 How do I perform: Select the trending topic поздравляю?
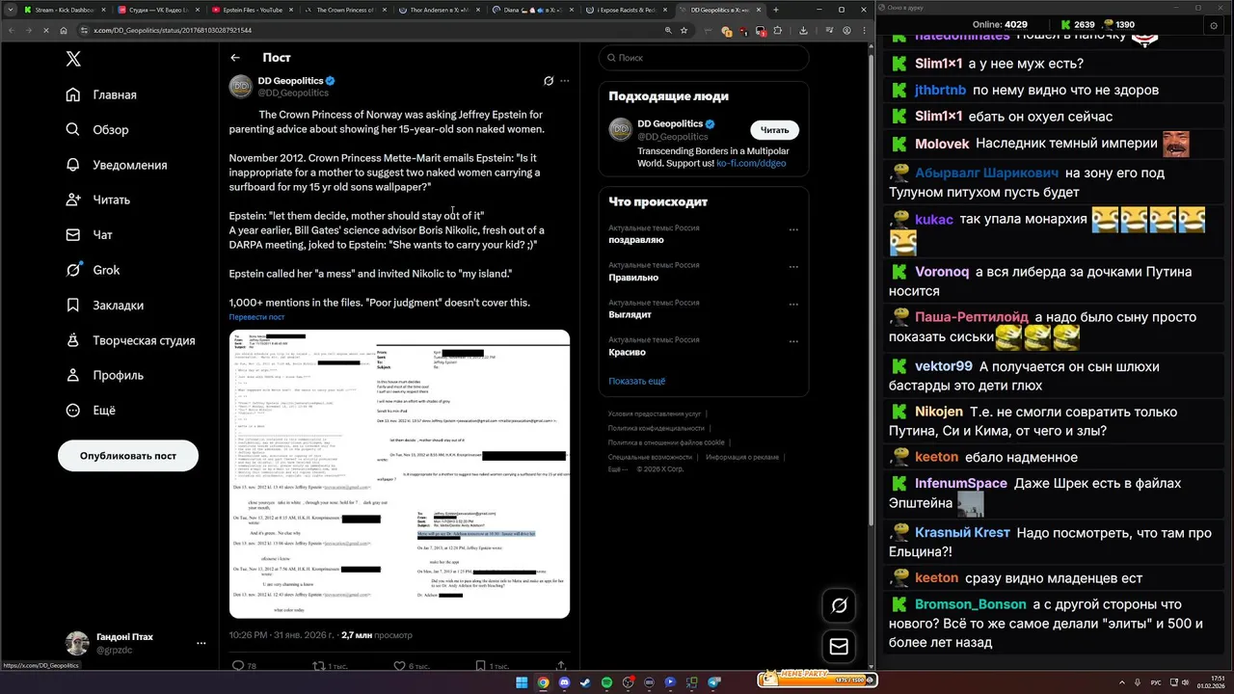pyautogui.click(x=636, y=240)
